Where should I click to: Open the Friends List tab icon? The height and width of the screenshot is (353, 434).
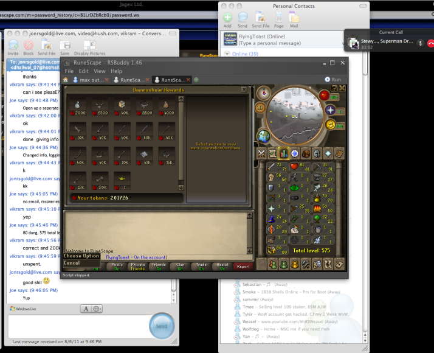(x=272, y=264)
